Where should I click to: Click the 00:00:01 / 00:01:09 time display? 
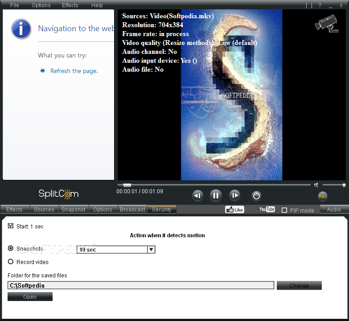tap(140, 191)
